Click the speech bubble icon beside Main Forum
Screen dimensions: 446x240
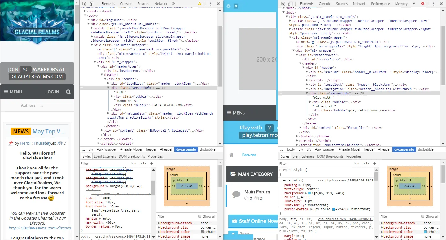tap(236, 194)
